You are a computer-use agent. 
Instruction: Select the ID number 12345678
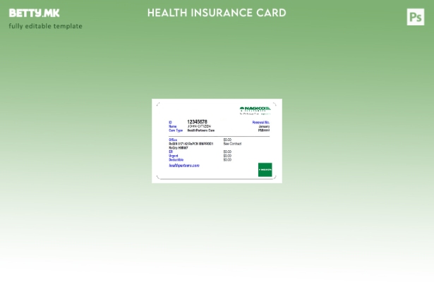(197, 122)
